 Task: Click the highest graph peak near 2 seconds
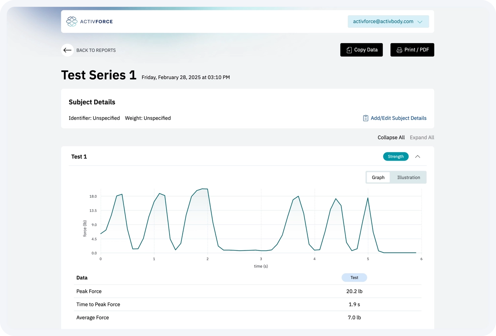204,189
